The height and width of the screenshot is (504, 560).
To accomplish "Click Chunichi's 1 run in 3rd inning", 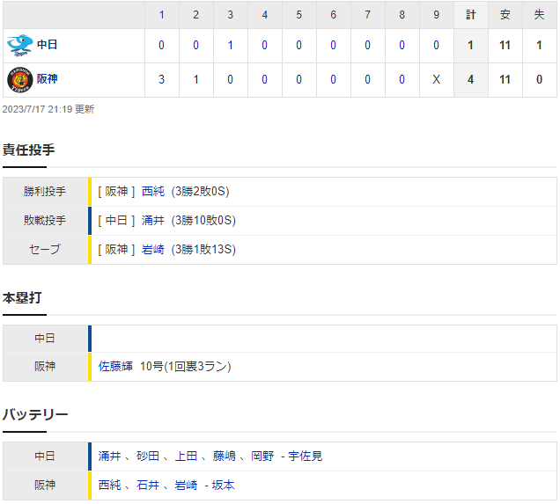I will coord(230,45).
